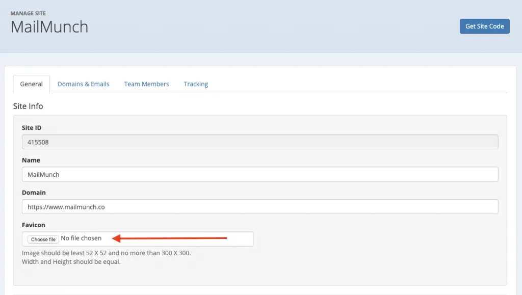Edit the Domain URL field

point(260,207)
